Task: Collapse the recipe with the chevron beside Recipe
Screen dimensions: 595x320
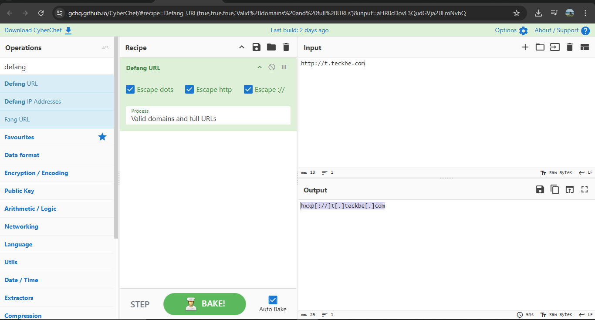Action: coord(242,47)
